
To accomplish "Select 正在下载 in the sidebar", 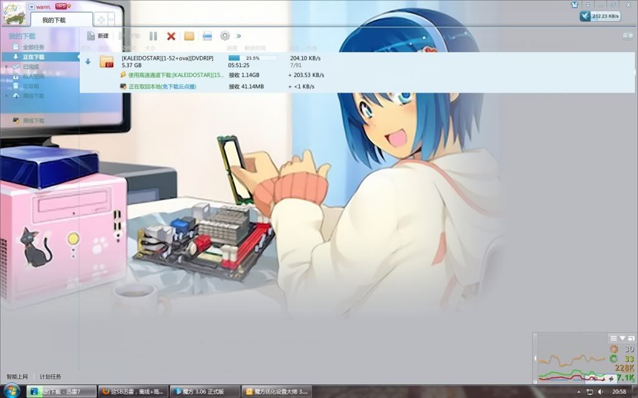I will (39, 57).
